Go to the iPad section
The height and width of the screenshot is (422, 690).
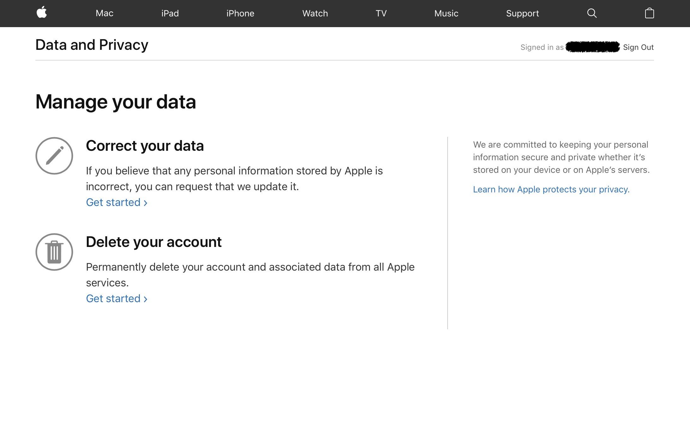(x=170, y=13)
